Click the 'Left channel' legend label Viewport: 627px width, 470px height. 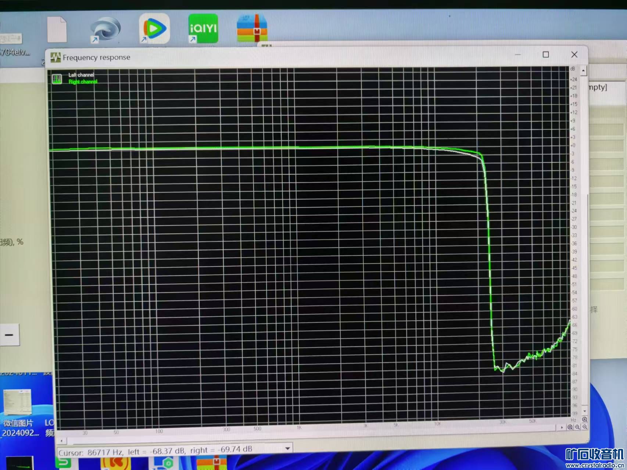[81, 75]
